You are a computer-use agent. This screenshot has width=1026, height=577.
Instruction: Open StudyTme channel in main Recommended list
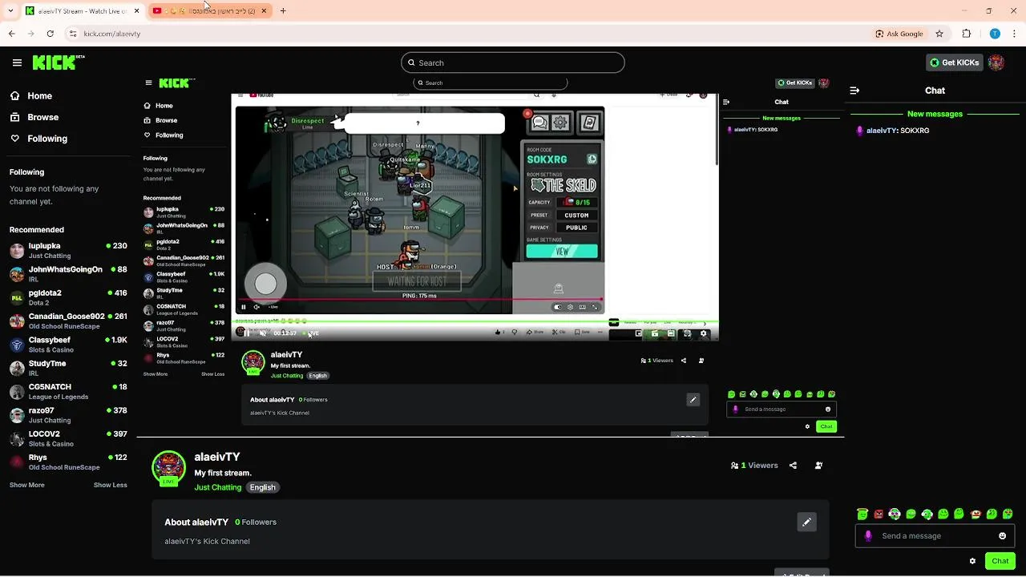tap(68, 368)
